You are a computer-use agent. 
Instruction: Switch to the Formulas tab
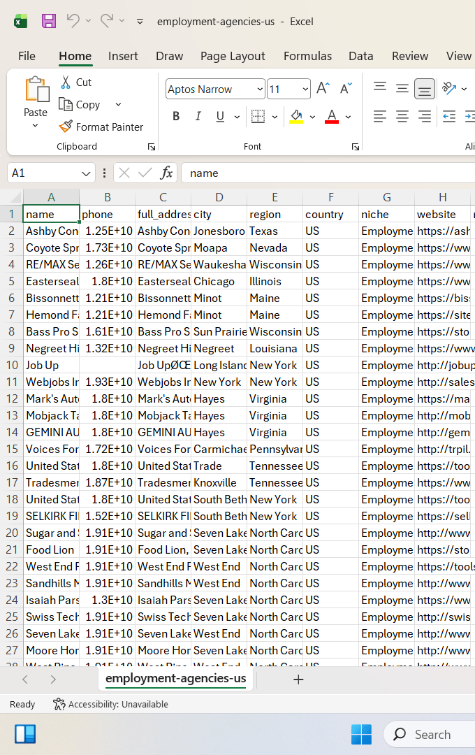307,56
